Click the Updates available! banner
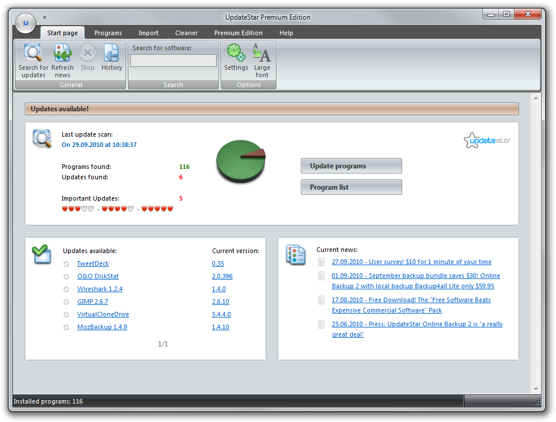556x422 pixels. [x=272, y=109]
